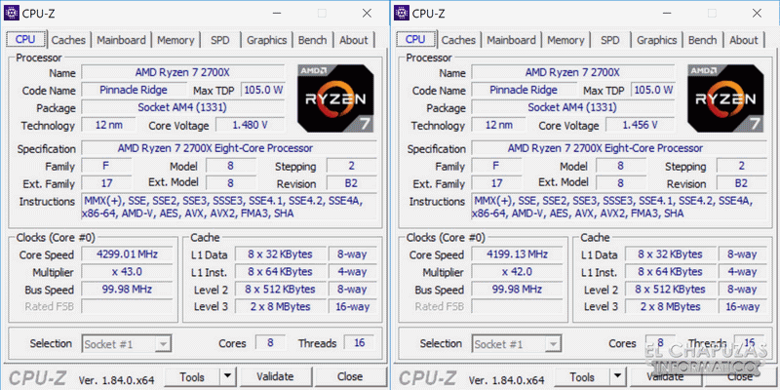
Task: Click the Tools button in right window
Action: coord(582,376)
